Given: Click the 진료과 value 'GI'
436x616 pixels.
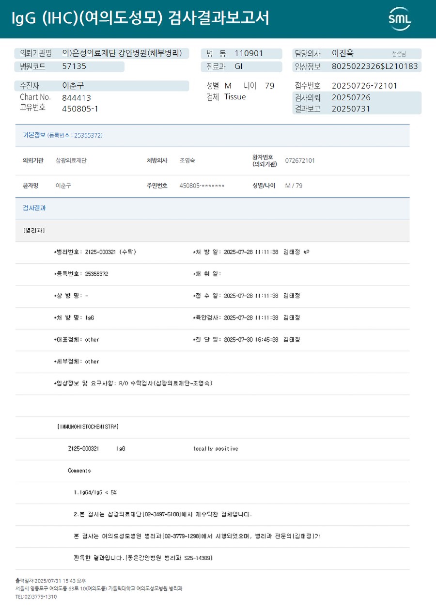Looking at the screenshot, I should [x=239, y=66].
